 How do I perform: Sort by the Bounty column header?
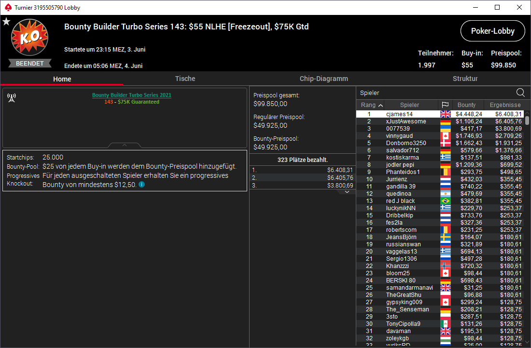pyautogui.click(x=466, y=105)
